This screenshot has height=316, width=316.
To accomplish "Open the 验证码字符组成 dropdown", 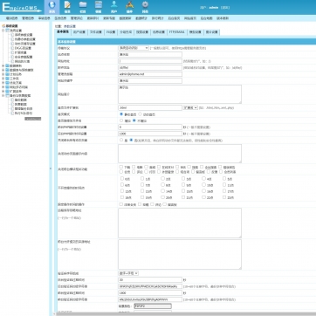I will [128, 273].
